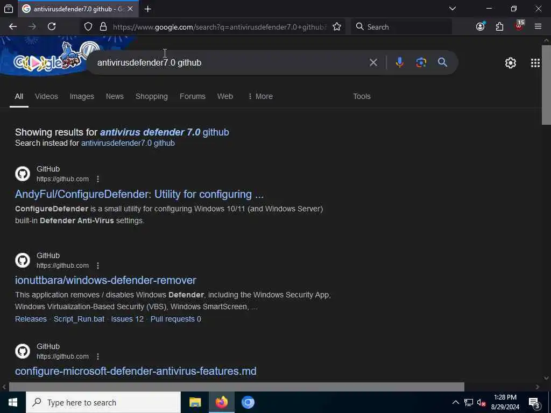Open the tracking protection shield
The image size is (551, 413).
88,27
